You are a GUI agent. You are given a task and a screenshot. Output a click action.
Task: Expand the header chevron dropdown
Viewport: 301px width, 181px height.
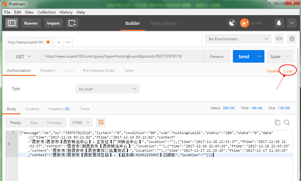tap(292, 23)
